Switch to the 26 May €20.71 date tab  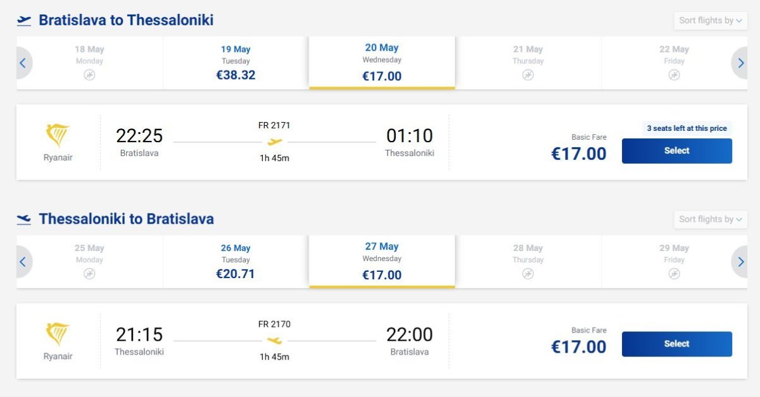point(236,261)
